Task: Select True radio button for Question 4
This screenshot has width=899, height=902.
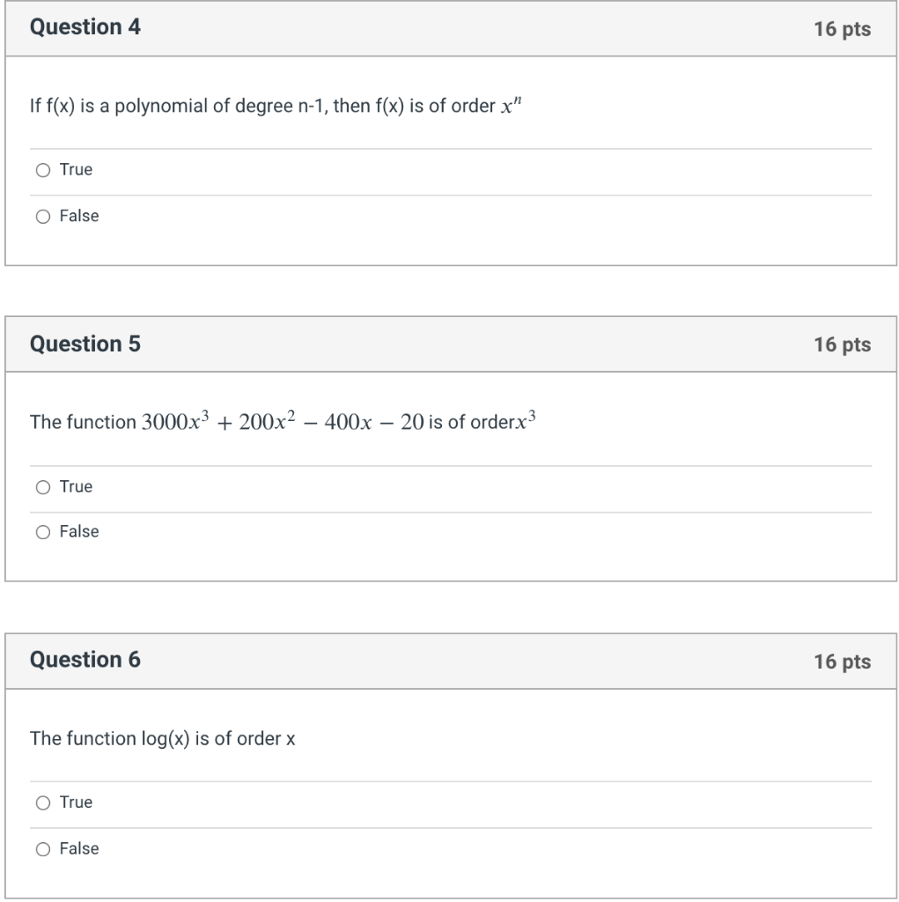Action: [x=43, y=170]
